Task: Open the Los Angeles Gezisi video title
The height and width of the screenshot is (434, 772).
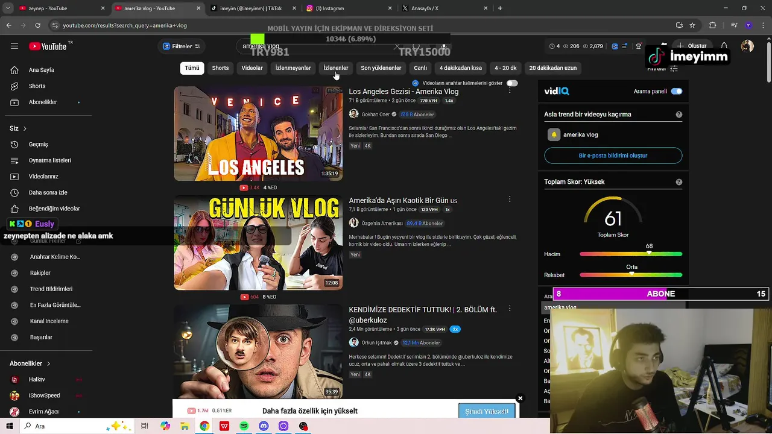Action: click(403, 92)
